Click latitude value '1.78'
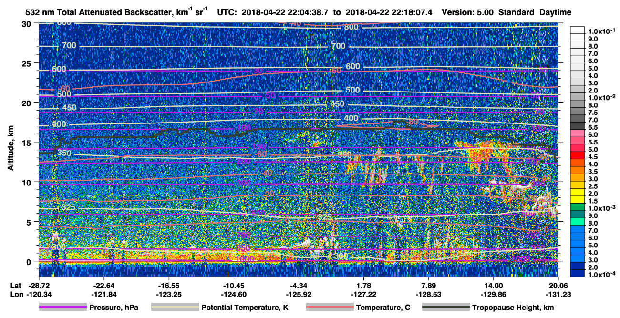 point(364,285)
